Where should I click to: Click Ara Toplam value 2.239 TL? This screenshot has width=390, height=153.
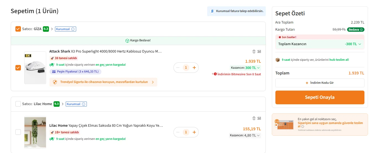click(x=358, y=22)
